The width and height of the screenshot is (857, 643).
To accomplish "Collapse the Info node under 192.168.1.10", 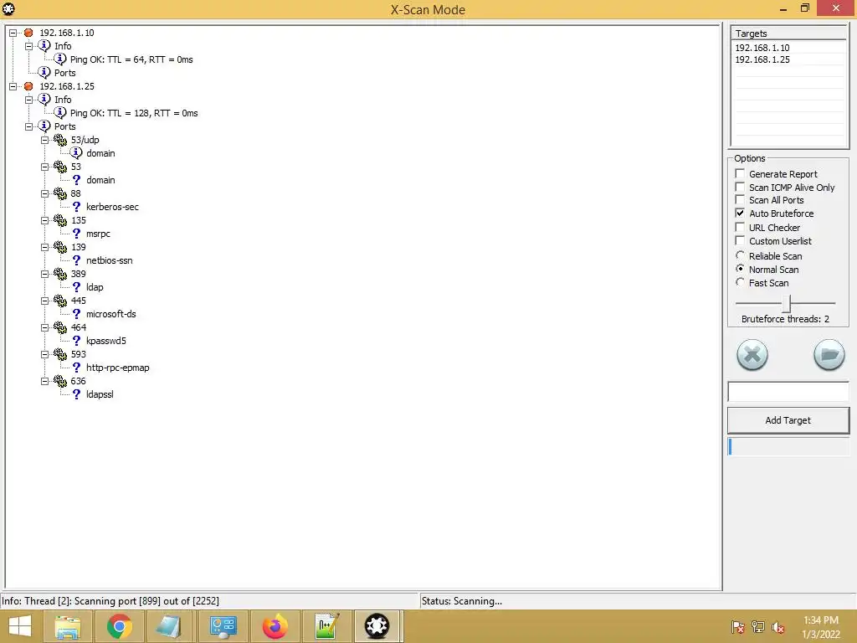I will click(x=29, y=46).
